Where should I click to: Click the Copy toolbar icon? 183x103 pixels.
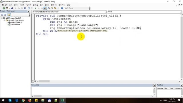click(19, 8)
